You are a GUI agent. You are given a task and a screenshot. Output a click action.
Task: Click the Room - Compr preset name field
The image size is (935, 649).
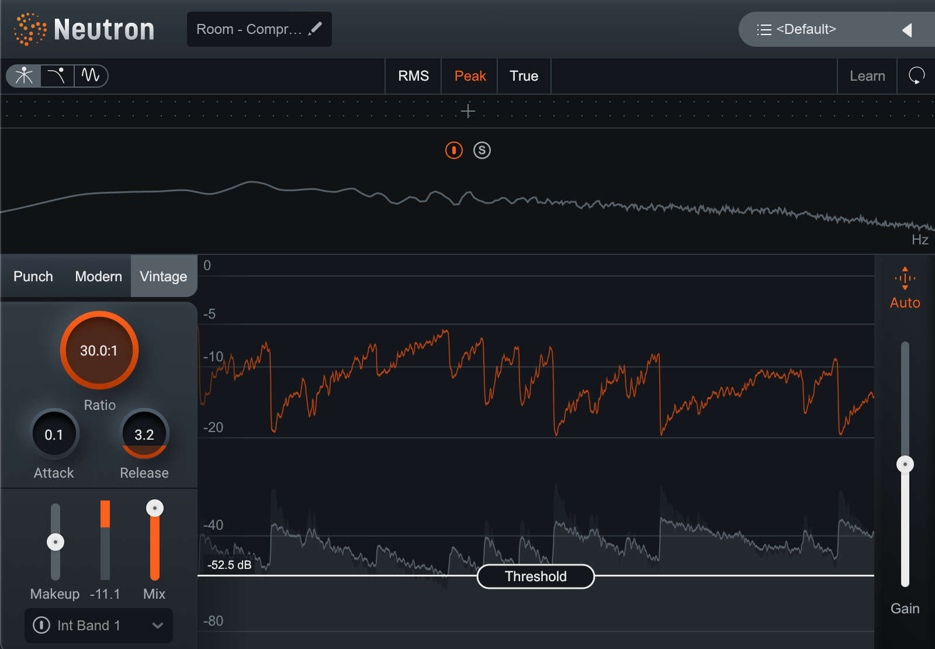click(x=259, y=29)
